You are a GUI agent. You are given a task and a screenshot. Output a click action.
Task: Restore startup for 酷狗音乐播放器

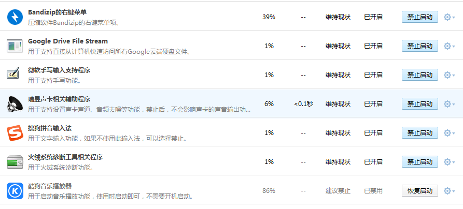pyautogui.click(x=419, y=191)
